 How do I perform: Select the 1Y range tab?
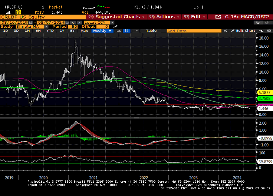(62, 31)
